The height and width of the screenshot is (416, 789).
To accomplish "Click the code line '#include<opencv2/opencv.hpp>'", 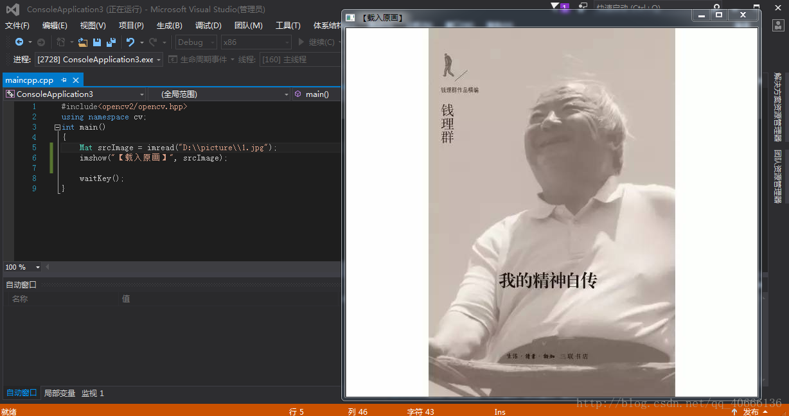I will [x=124, y=107].
